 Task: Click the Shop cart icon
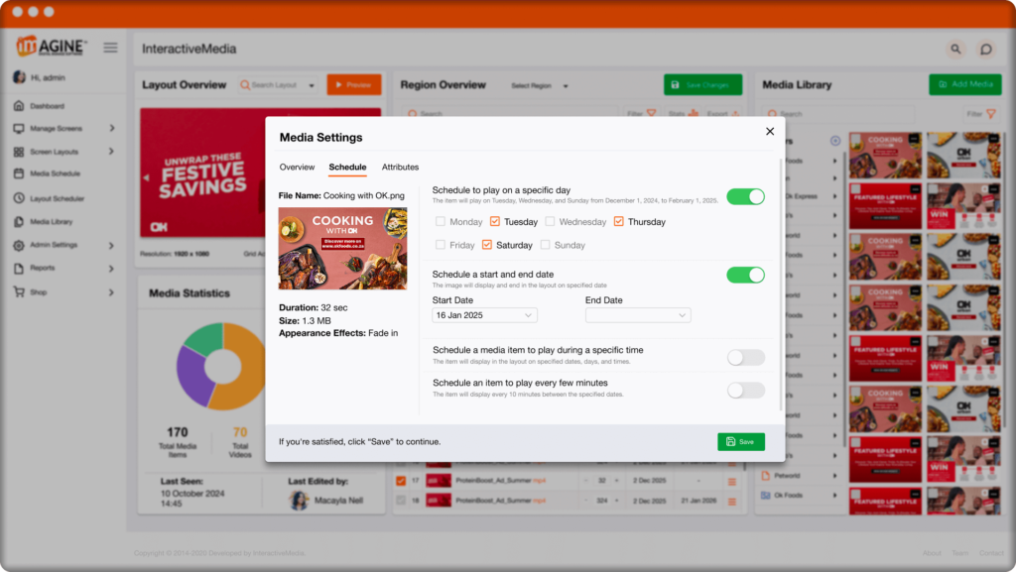click(19, 291)
